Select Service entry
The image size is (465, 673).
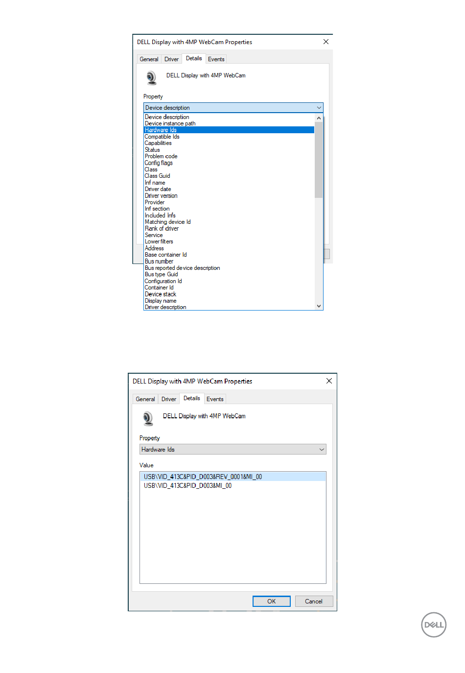tap(229, 235)
